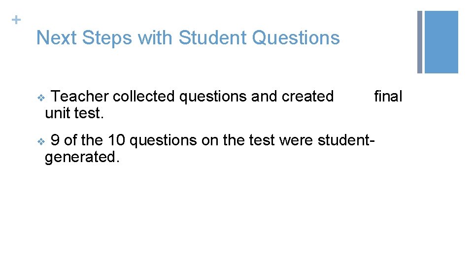Click the word 'final' on the first bullet
Viewport: 473px width, 266px height.
coord(388,96)
